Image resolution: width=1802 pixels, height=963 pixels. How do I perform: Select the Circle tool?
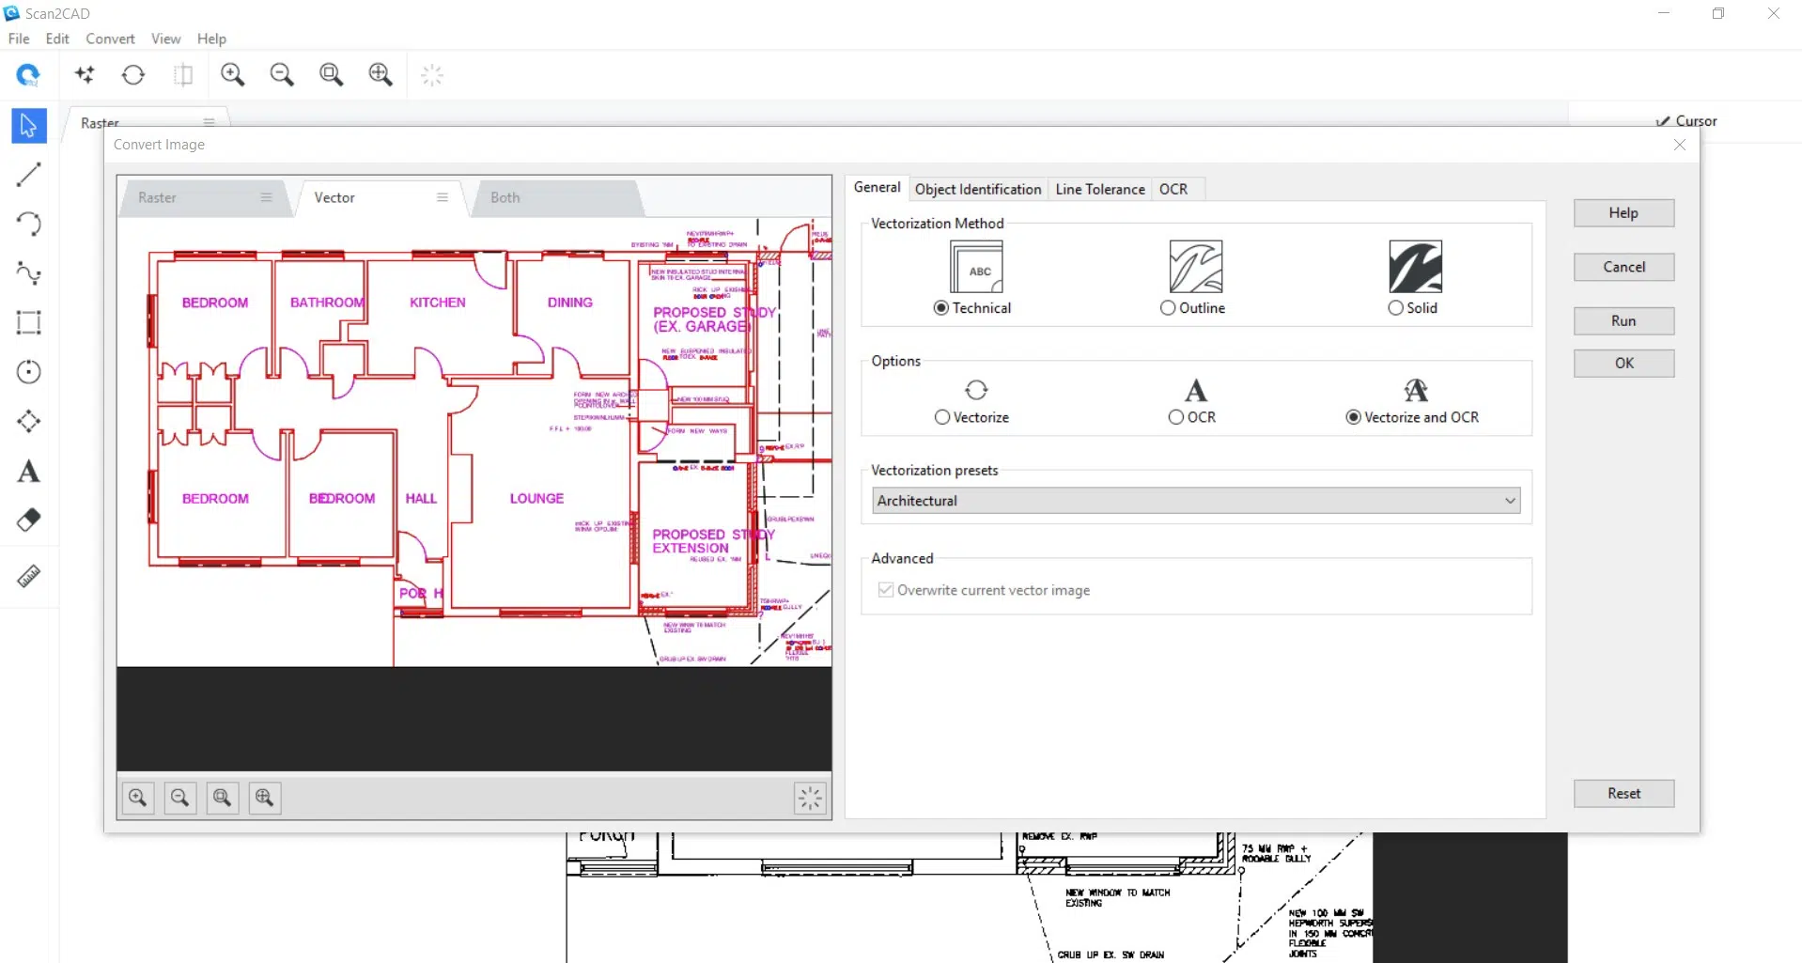28,371
